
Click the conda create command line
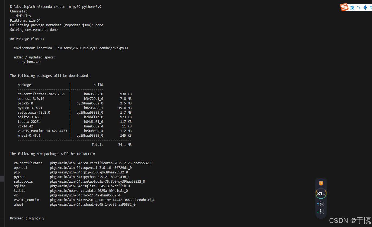click(x=56, y=6)
